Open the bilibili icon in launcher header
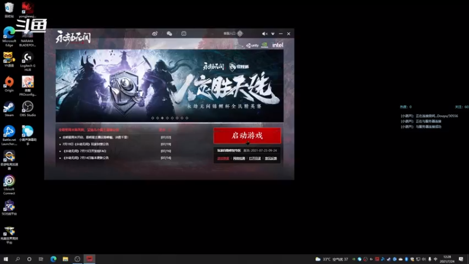 pos(183,33)
